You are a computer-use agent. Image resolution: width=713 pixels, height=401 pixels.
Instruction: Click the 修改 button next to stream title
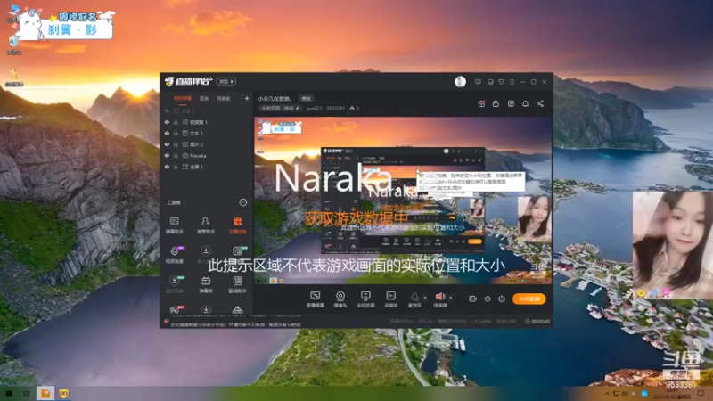[307, 98]
